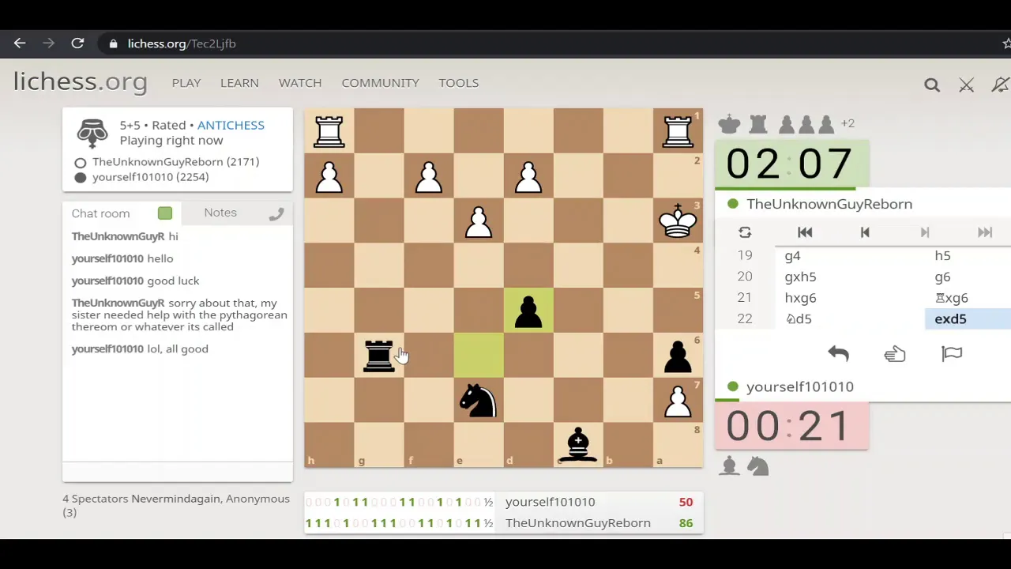The height and width of the screenshot is (569, 1011).
Task: Click the browser back arrow
Action: [20, 43]
